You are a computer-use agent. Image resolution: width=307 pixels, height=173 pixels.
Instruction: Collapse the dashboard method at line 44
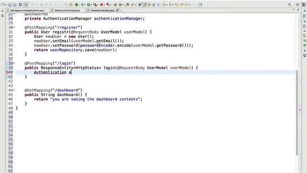point(14,90)
